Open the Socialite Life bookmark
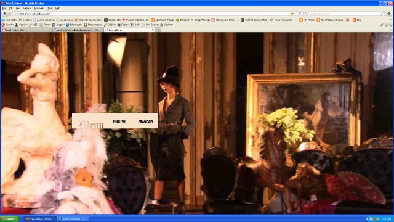Viewport: 394px width, 222px height. 112,20
